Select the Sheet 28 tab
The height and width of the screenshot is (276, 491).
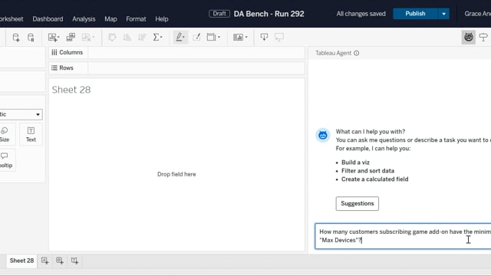[21, 261]
